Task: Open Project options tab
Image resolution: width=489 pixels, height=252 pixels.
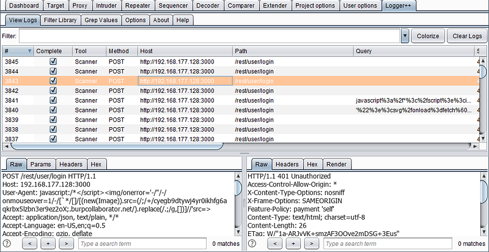Action: click(x=315, y=6)
